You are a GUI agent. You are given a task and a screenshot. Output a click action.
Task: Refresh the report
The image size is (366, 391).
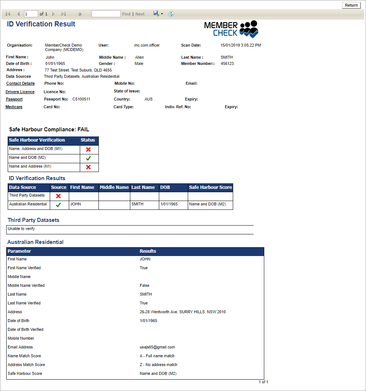pyautogui.click(x=171, y=14)
